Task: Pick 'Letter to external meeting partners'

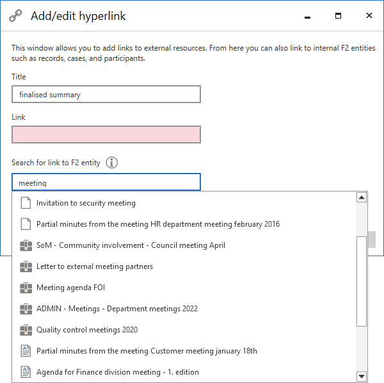Action: click(95, 266)
